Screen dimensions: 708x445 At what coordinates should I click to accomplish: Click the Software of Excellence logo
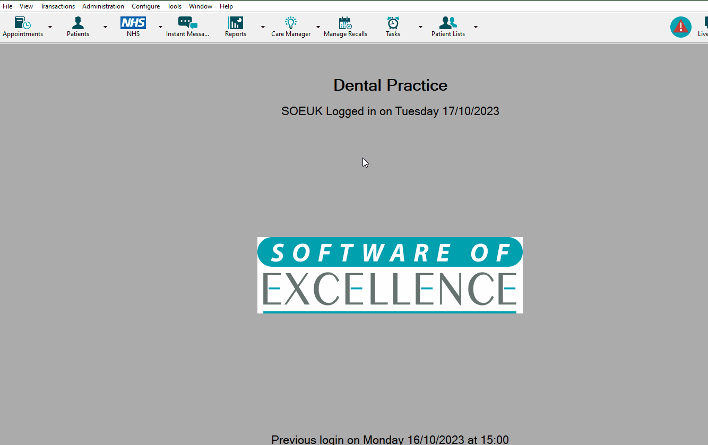click(x=390, y=275)
